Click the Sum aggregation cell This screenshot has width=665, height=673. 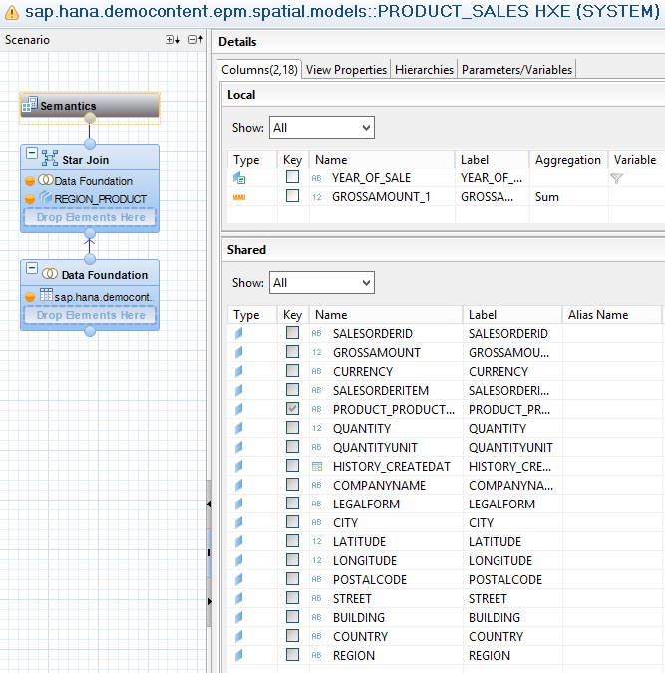click(569, 197)
